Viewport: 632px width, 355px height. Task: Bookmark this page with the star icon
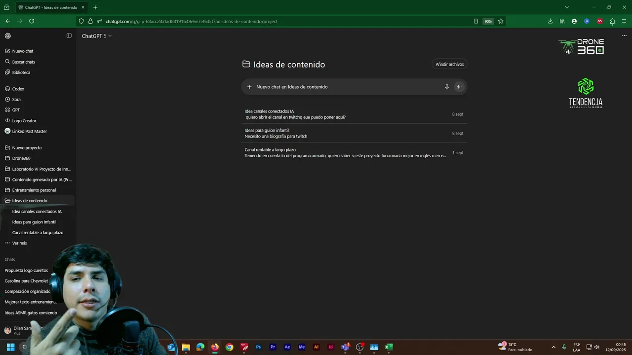coord(501,21)
